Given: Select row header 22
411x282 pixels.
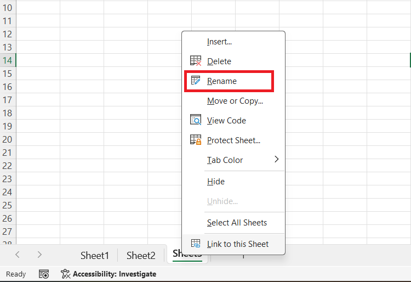Looking at the screenshot, I should click(8, 166).
